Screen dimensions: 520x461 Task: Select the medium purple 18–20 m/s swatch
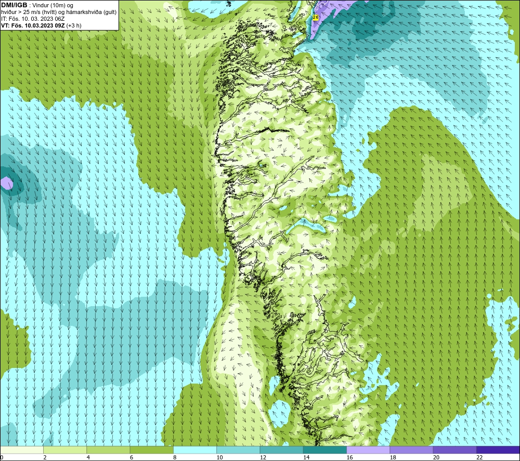tap(411, 450)
